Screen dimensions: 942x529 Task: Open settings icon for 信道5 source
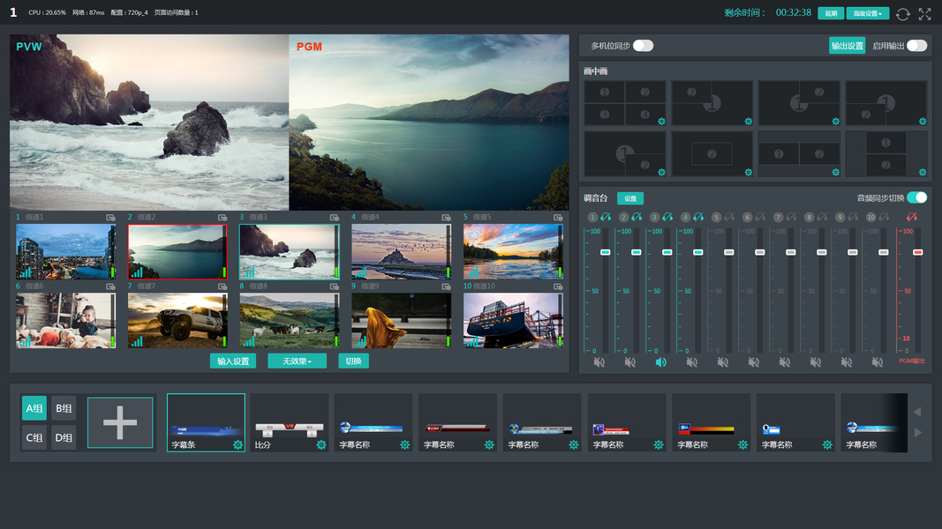tap(558, 217)
